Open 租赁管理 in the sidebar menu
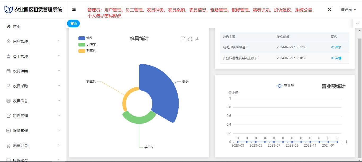362x162 pixels. point(20,116)
